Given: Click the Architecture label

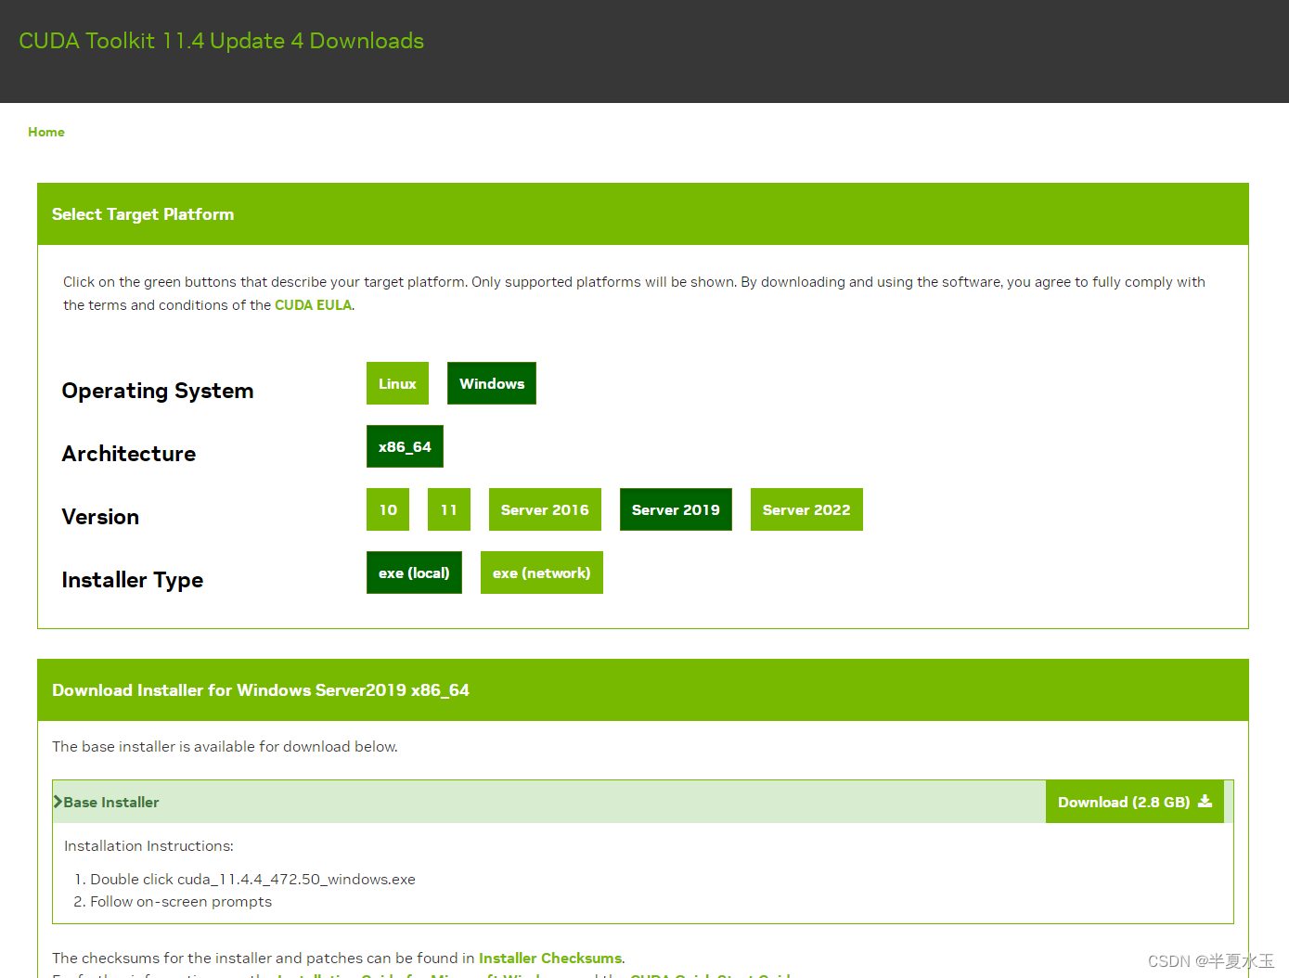Looking at the screenshot, I should click(x=129, y=454).
